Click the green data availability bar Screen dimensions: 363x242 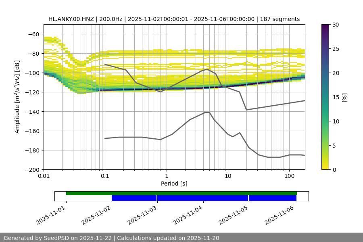[x=181, y=193]
